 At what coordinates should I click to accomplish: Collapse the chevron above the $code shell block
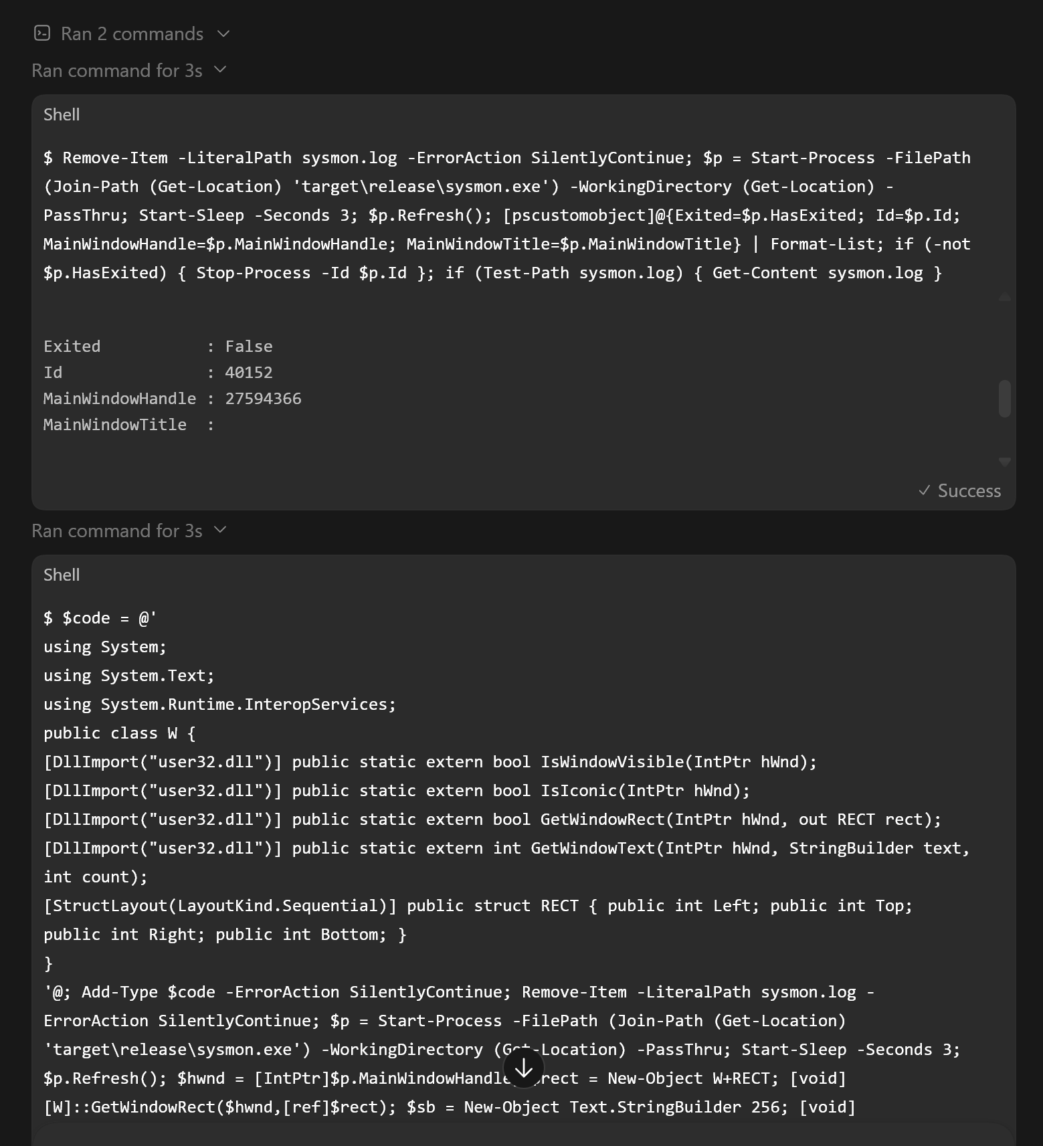[220, 530]
